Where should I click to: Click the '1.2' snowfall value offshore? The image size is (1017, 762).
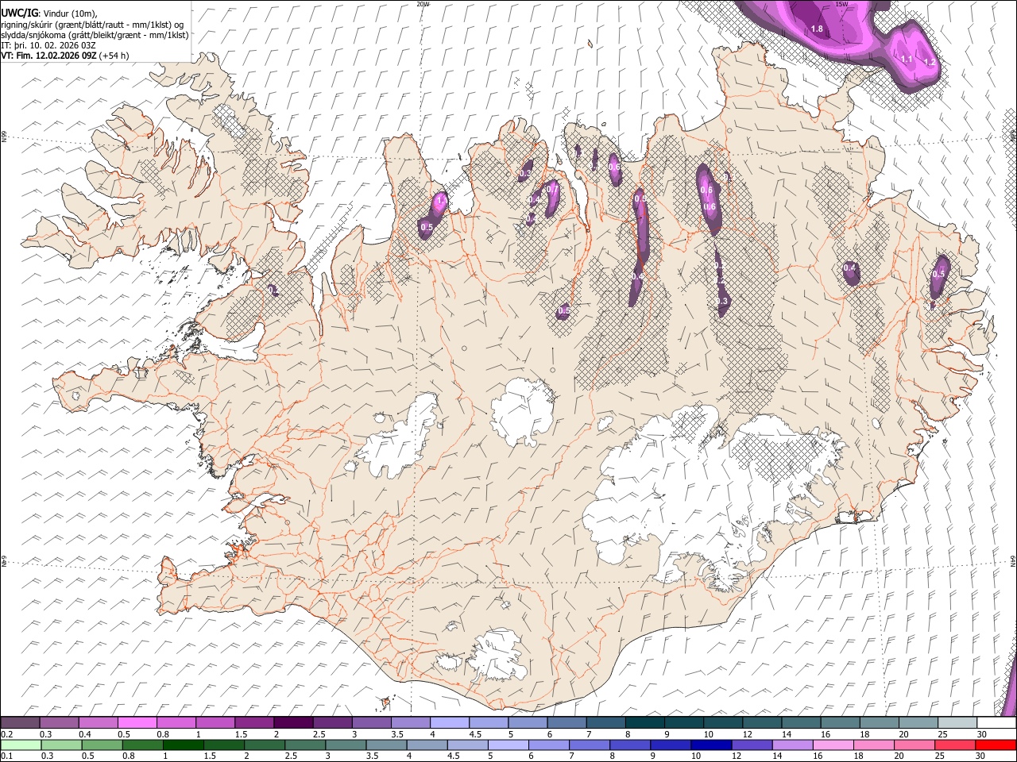click(x=930, y=61)
